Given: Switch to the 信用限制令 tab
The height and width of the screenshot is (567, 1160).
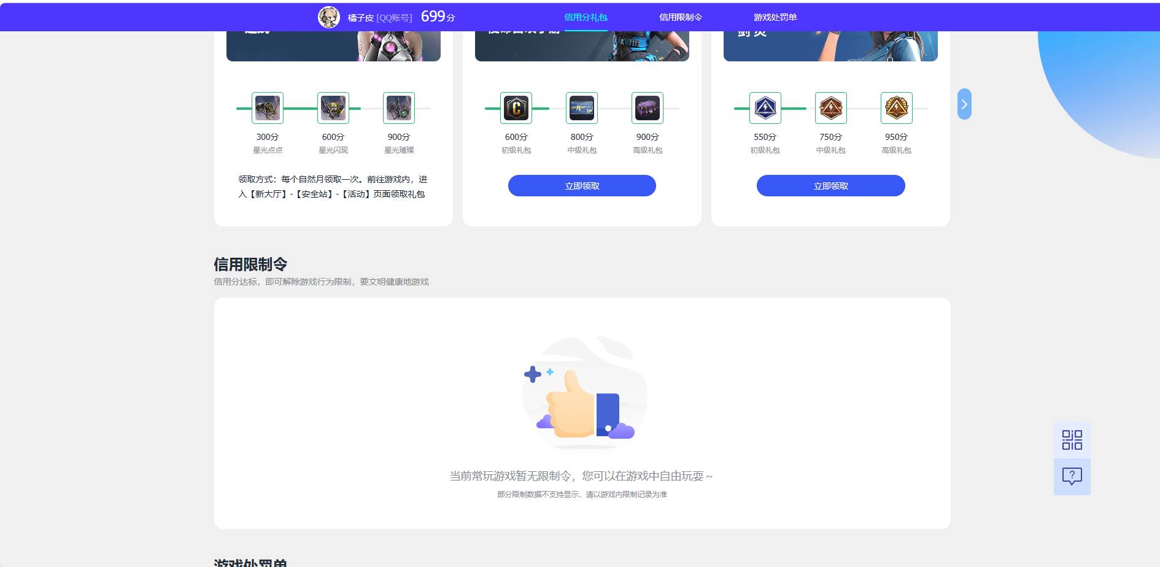Looking at the screenshot, I should tap(680, 17).
